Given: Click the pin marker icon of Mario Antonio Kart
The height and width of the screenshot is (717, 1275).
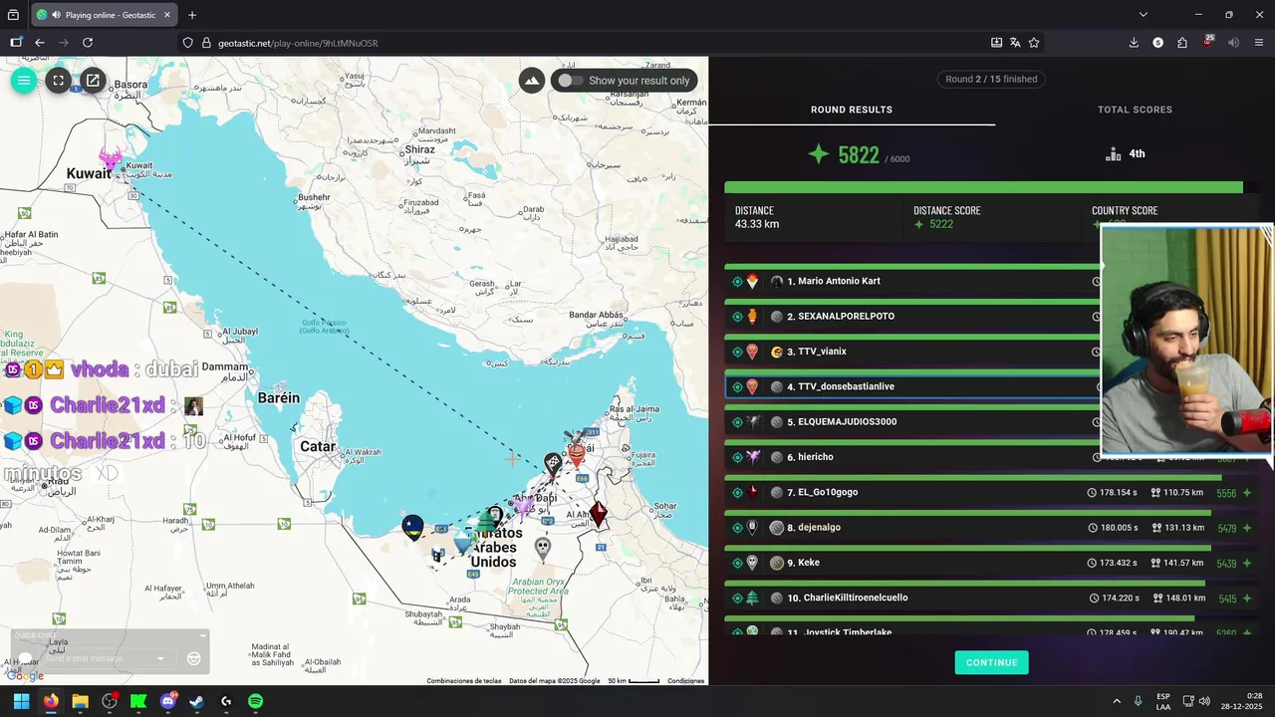Looking at the screenshot, I should [752, 281].
